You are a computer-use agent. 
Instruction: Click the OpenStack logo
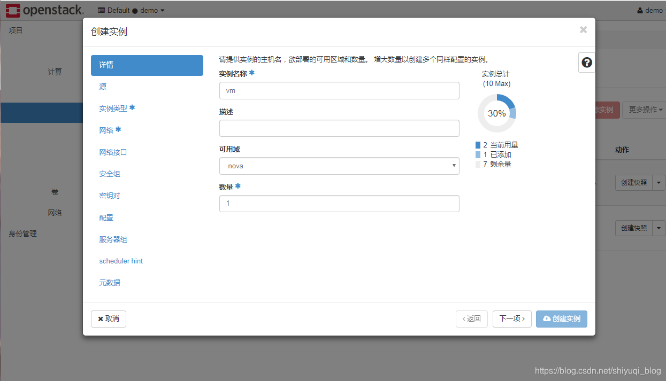click(44, 10)
